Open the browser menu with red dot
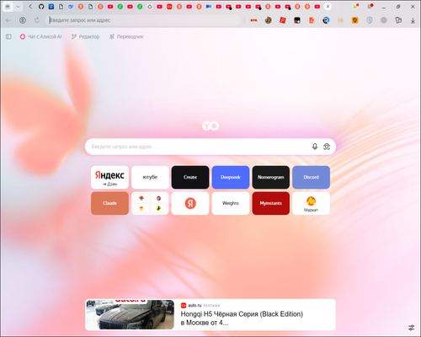Viewport: 421px width, 337px height. [370, 6]
